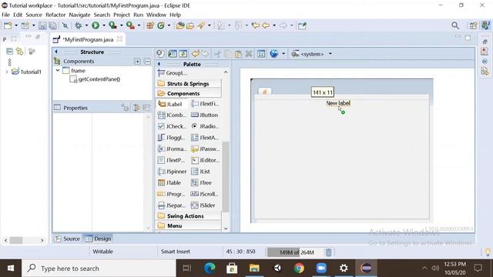The image size is (493, 277).
Task: Open the Swing Actions palette category
Action: pyautogui.click(x=188, y=216)
